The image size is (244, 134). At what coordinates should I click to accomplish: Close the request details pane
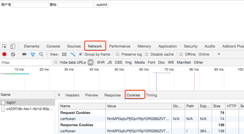[x=59, y=95]
